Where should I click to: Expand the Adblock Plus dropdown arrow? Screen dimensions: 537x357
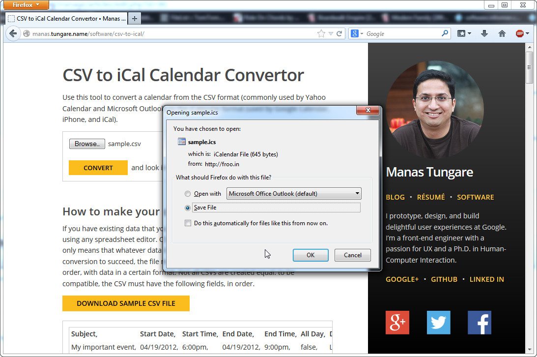[527, 33]
